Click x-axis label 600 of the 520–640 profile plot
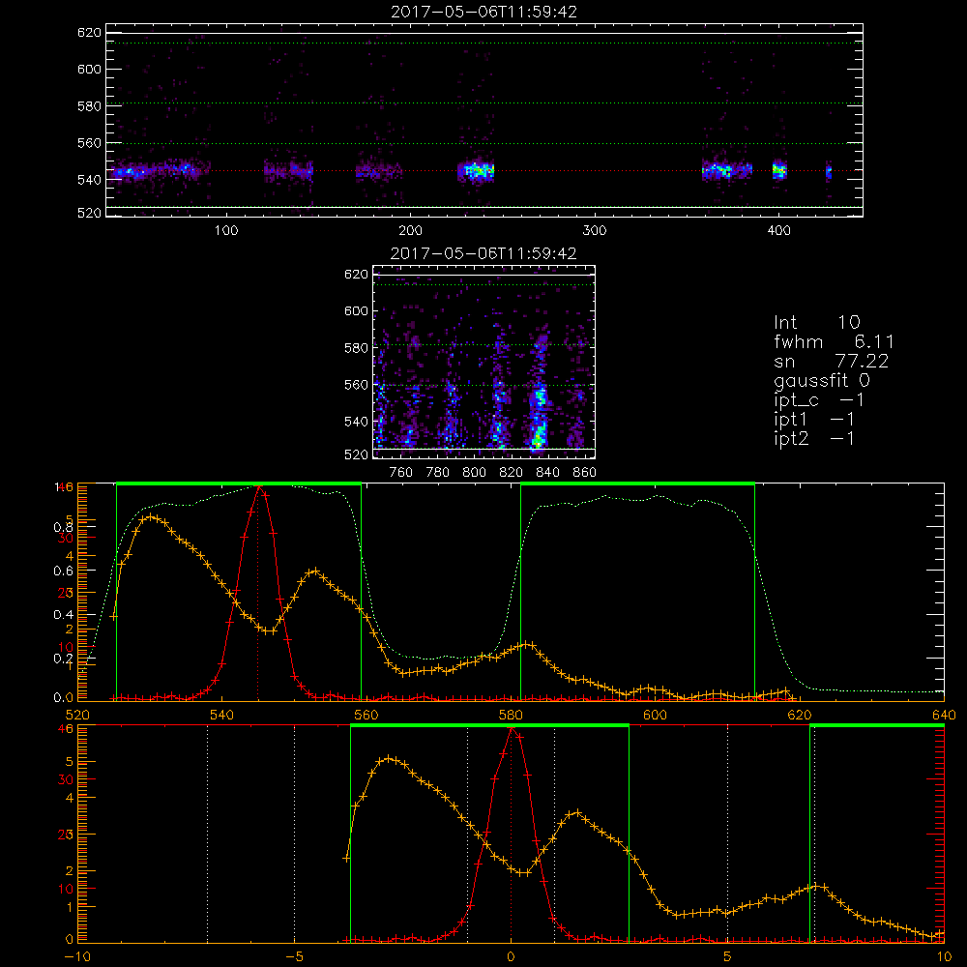Screen dimensions: 967x967 655,716
